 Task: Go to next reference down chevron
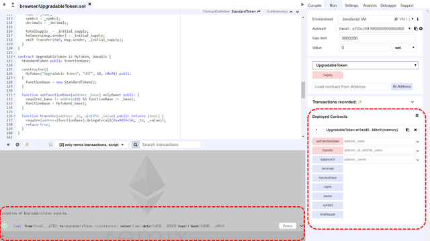[298, 12]
